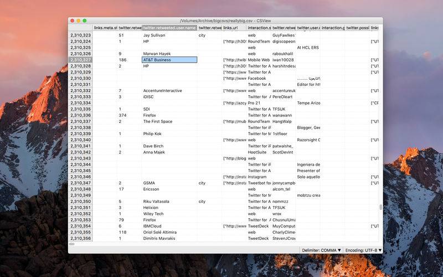The image size is (443, 277).
Task: Select the links.meta column header
Action: pos(105,28)
